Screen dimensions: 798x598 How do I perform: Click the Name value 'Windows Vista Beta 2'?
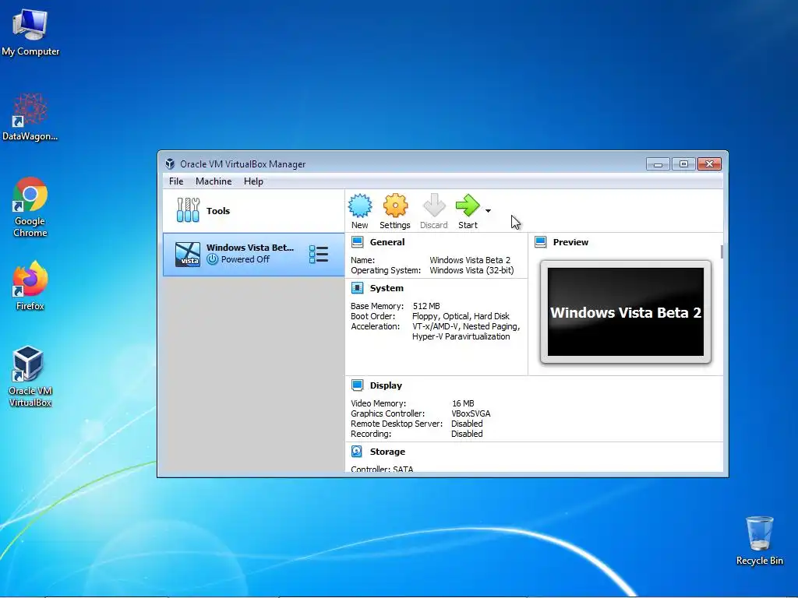tap(470, 260)
